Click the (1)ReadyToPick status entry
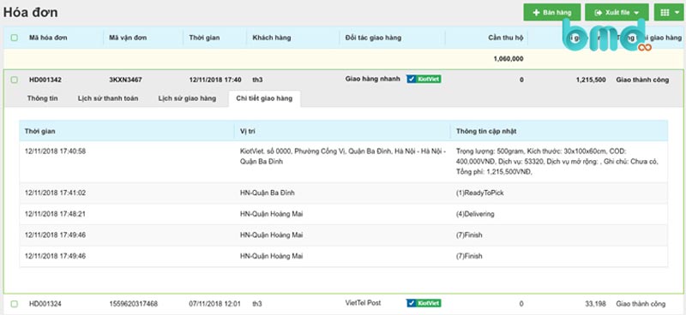686x315 pixels. tap(479, 193)
